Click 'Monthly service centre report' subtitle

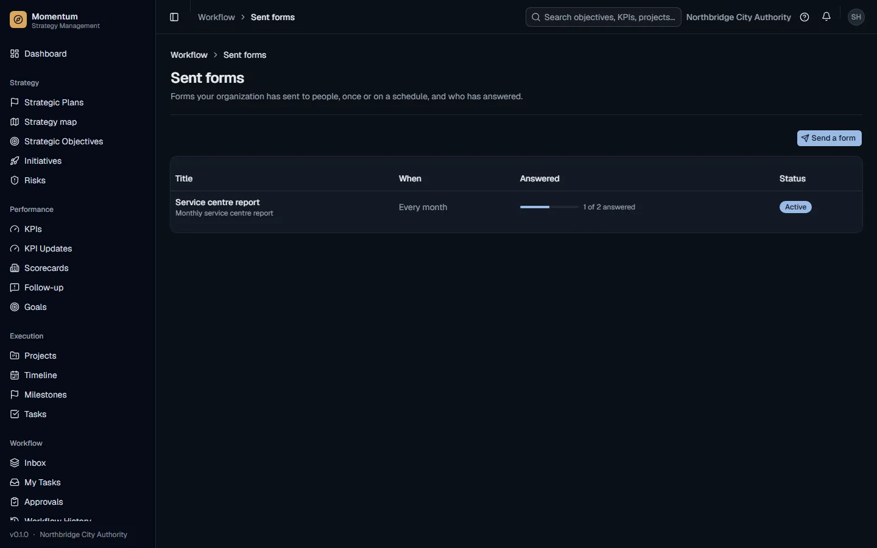pyautogui.click(x=224, y=213)
